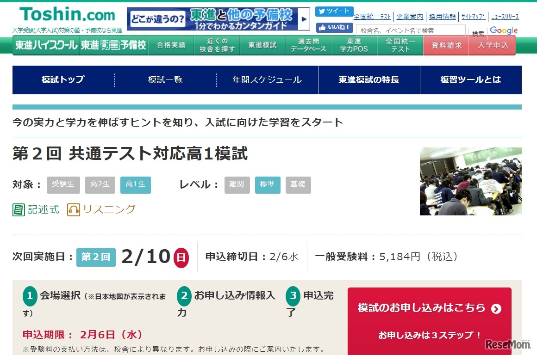Select the 高1生 target badge

click(x=135, y=184)
